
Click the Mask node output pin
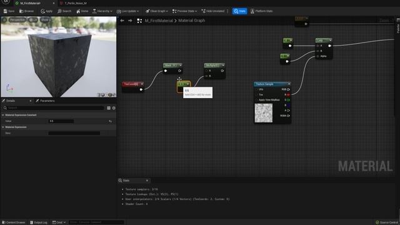pyautogui.click(x=179, y=71)
